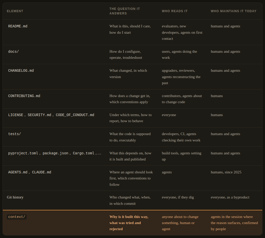Viewport: 265px width, 238px height.
Task: Click the CHANGELOG.md entry
Action: coord(21,71)
